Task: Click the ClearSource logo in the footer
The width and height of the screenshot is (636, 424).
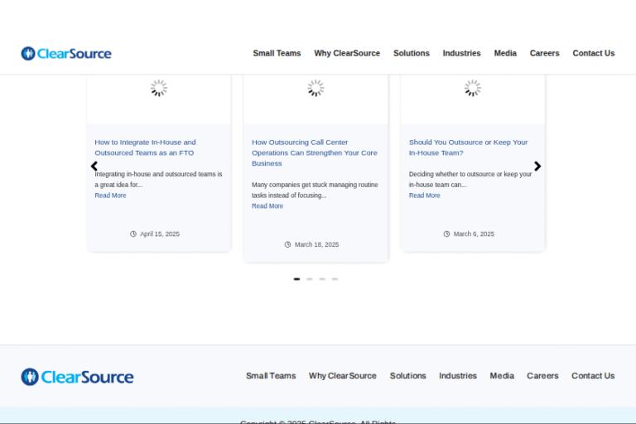Action: tap(77, 377)
